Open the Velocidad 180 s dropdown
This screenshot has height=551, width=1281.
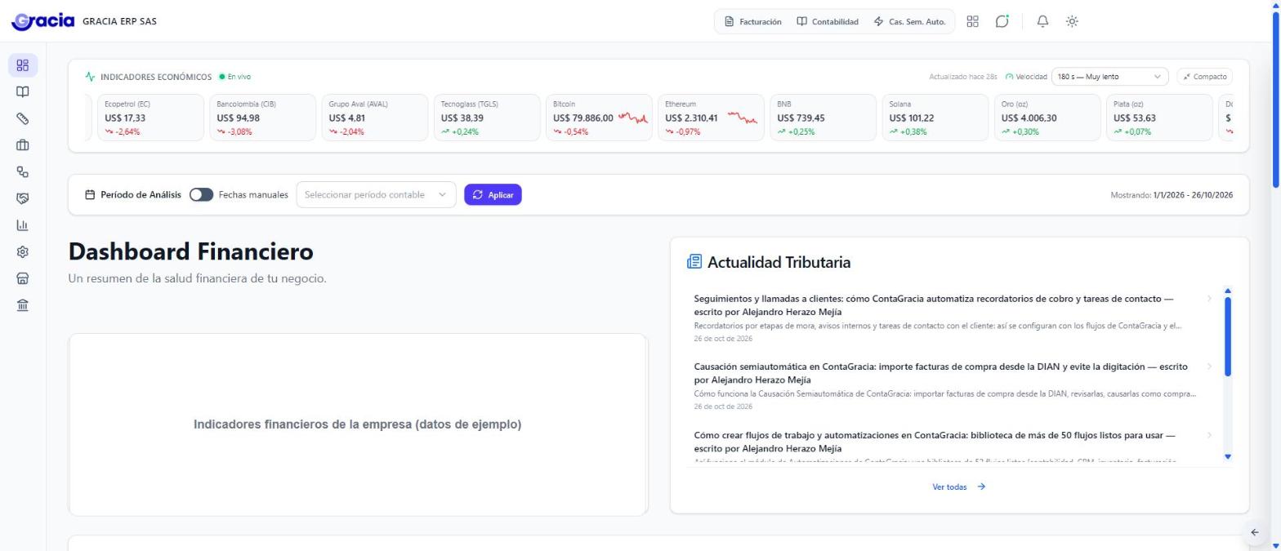point(1109,77)
